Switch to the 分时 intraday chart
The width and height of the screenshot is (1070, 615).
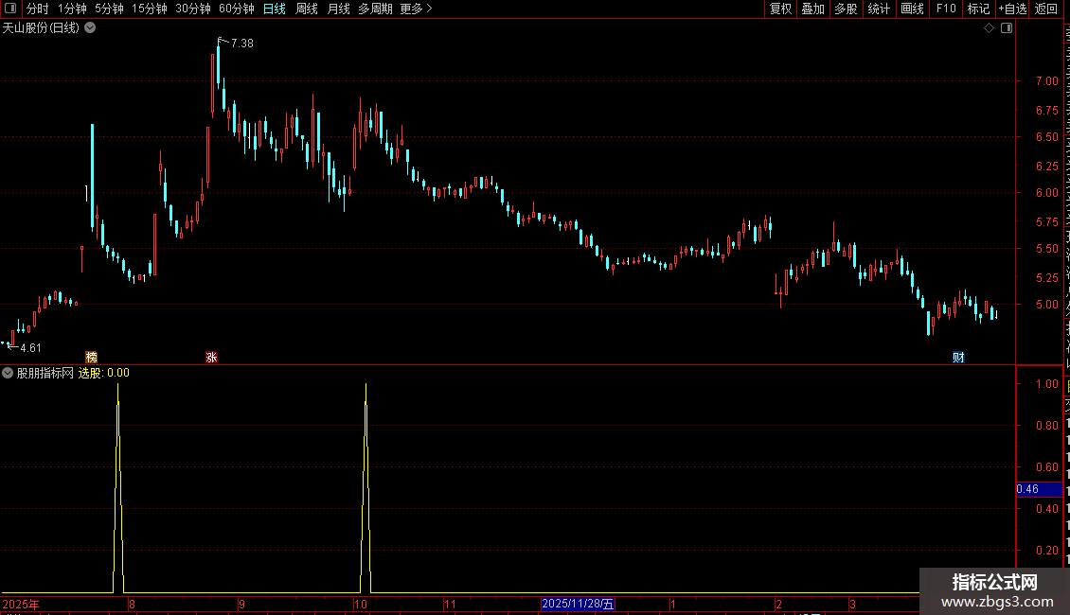tap(38, 9)
